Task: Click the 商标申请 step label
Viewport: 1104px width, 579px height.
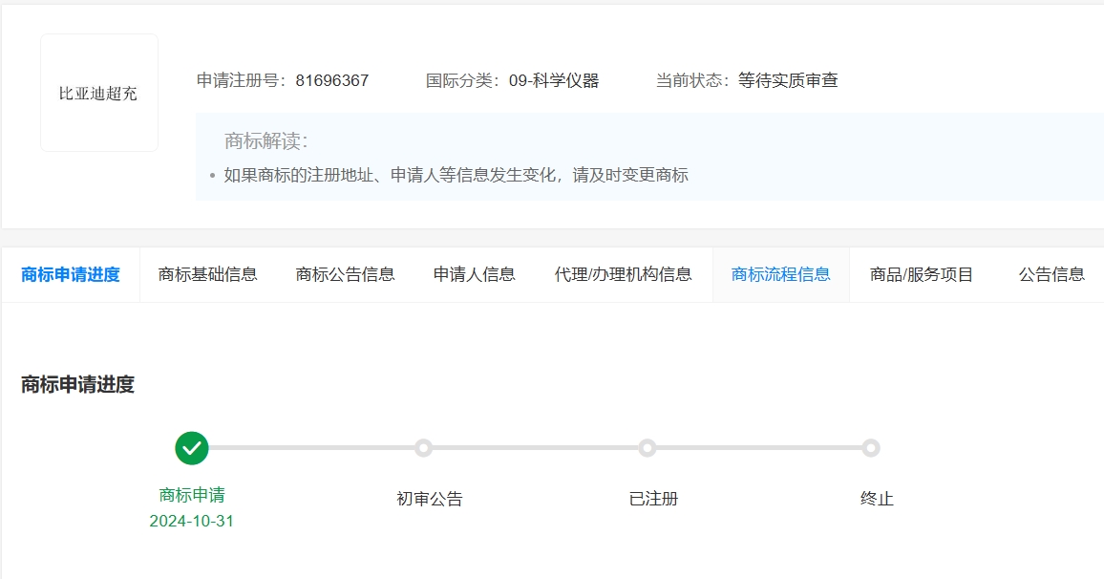Action: tap(192, 495)
